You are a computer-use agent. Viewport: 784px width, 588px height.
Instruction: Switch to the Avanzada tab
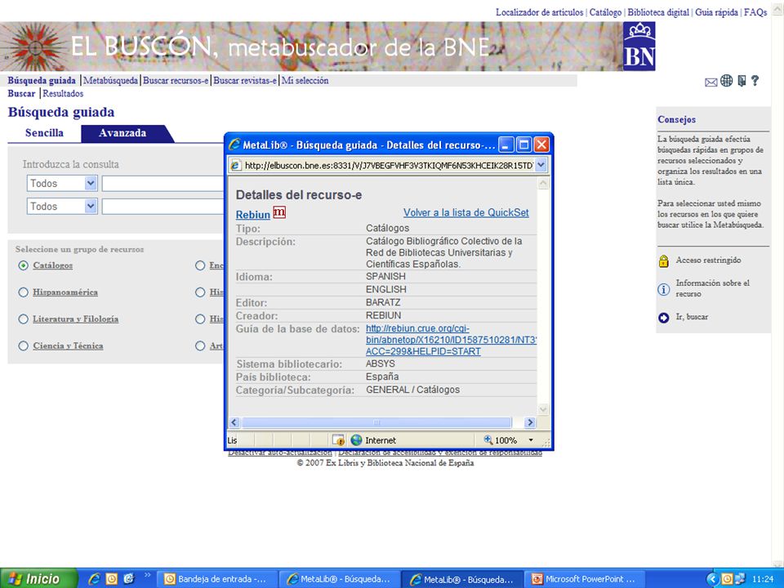click(x=122, y=133)
